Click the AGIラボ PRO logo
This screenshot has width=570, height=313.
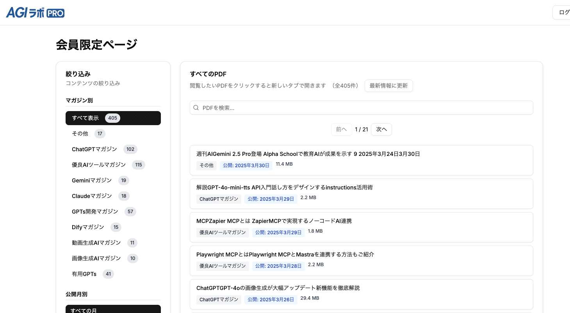click(x=35, y=12)
